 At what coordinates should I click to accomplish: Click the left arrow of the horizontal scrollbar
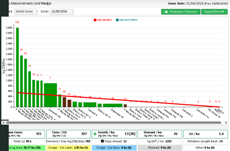pyautogui.click(x=3, y=122)
